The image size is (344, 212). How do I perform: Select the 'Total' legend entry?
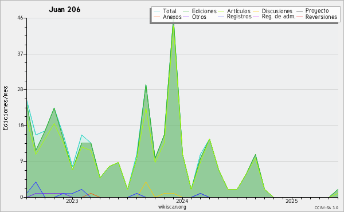point(170,11)
